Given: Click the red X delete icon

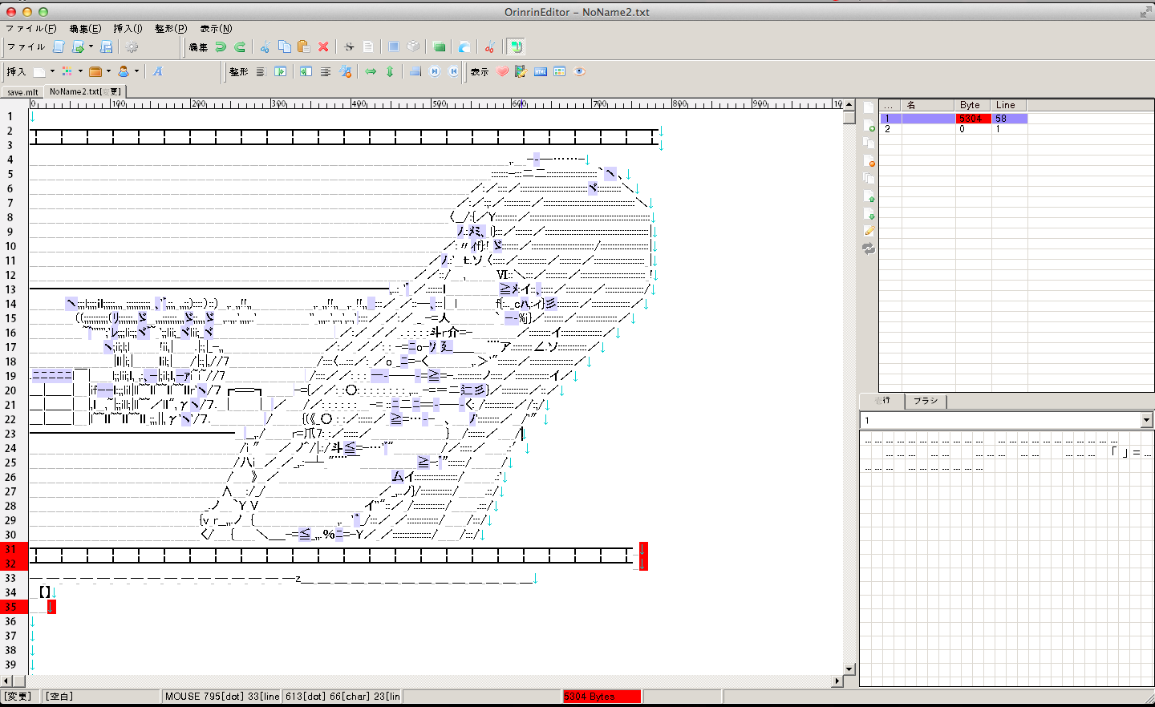Looking at the screenshot, I should tap(323, 47).
